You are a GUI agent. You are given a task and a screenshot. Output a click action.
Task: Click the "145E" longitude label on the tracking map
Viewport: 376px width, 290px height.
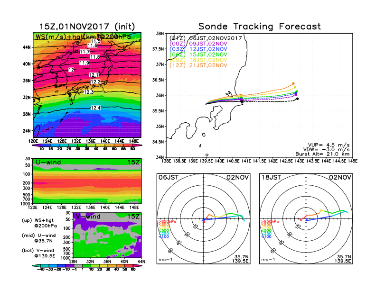click(x=352, y=161)
